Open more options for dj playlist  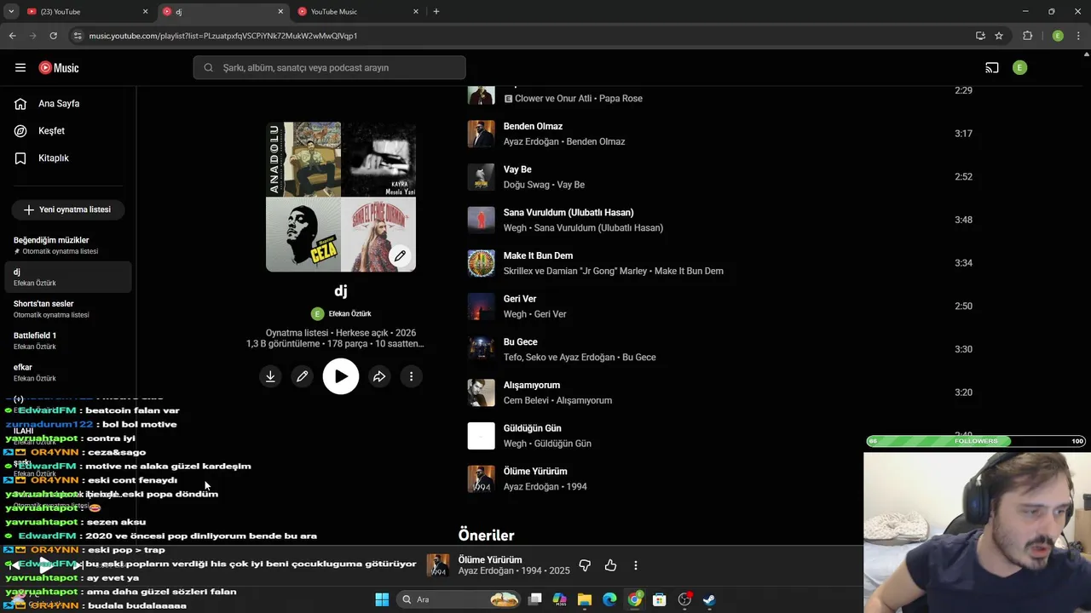(x=411, y=376)
